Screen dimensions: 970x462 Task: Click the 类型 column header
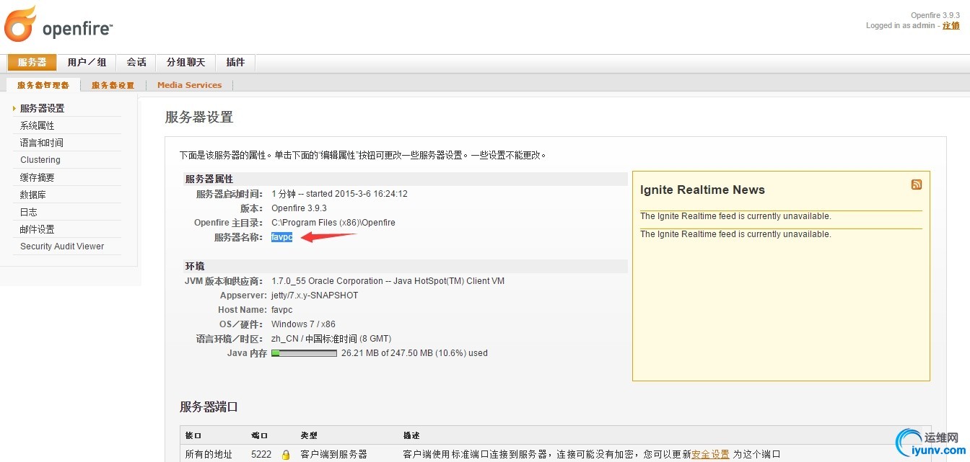coord(309,436)
